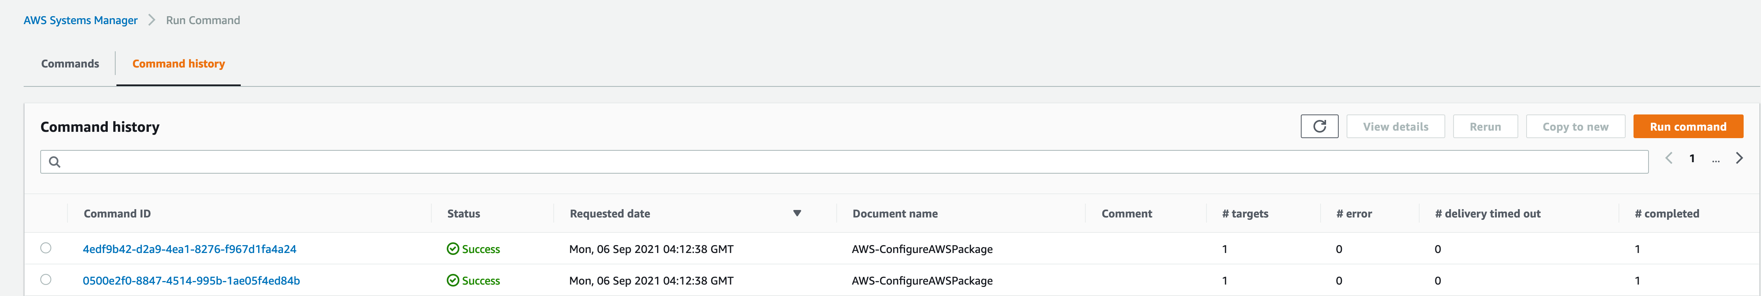This screenshot has width=1761, height=296.
Task: Click the Requested date column header
Action: (610, 213)
